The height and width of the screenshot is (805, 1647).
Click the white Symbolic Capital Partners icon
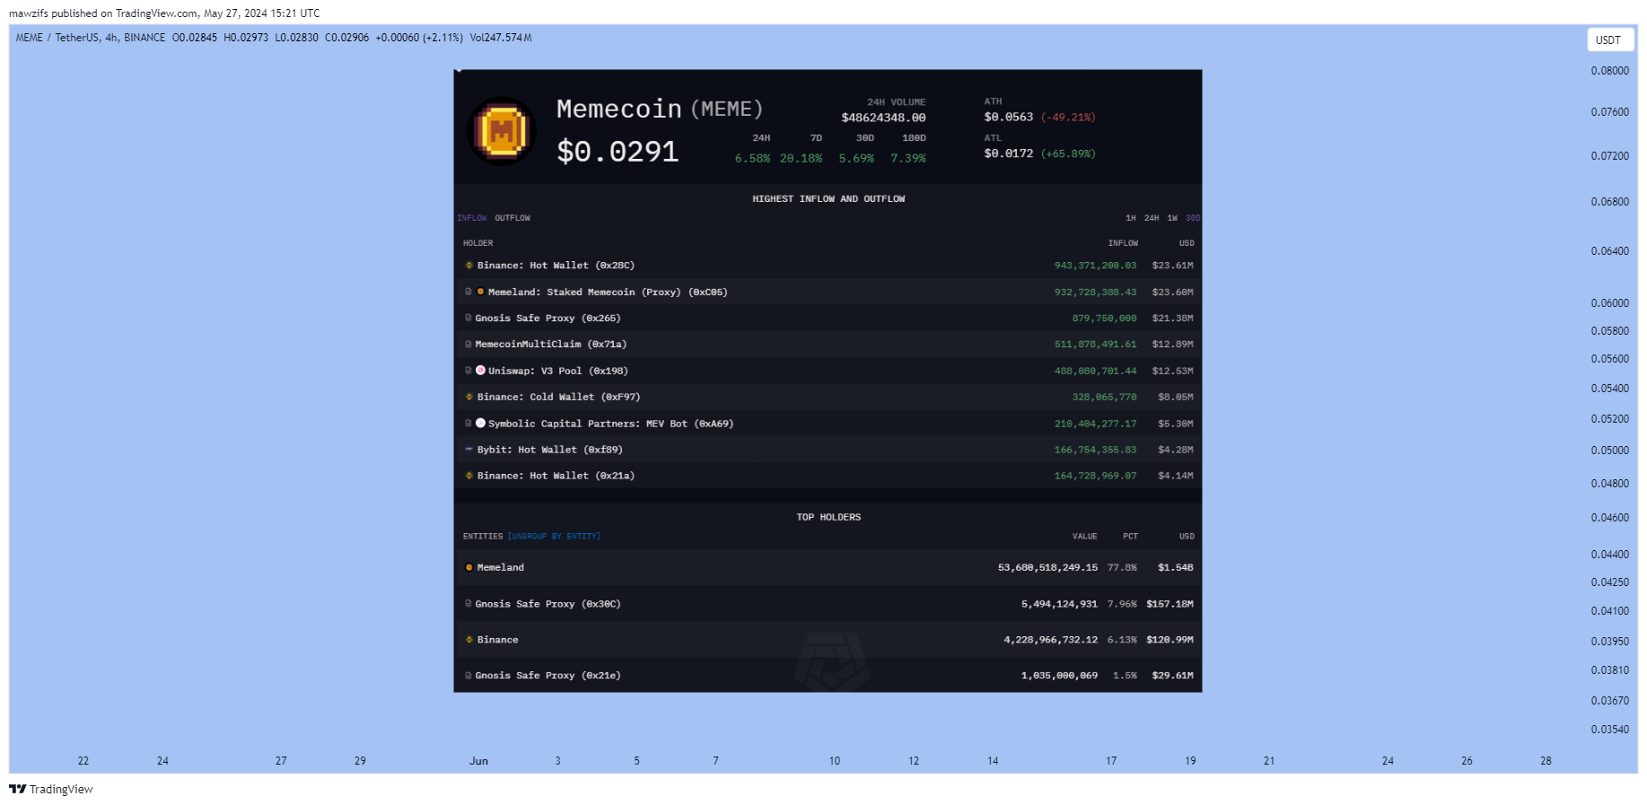480,423
